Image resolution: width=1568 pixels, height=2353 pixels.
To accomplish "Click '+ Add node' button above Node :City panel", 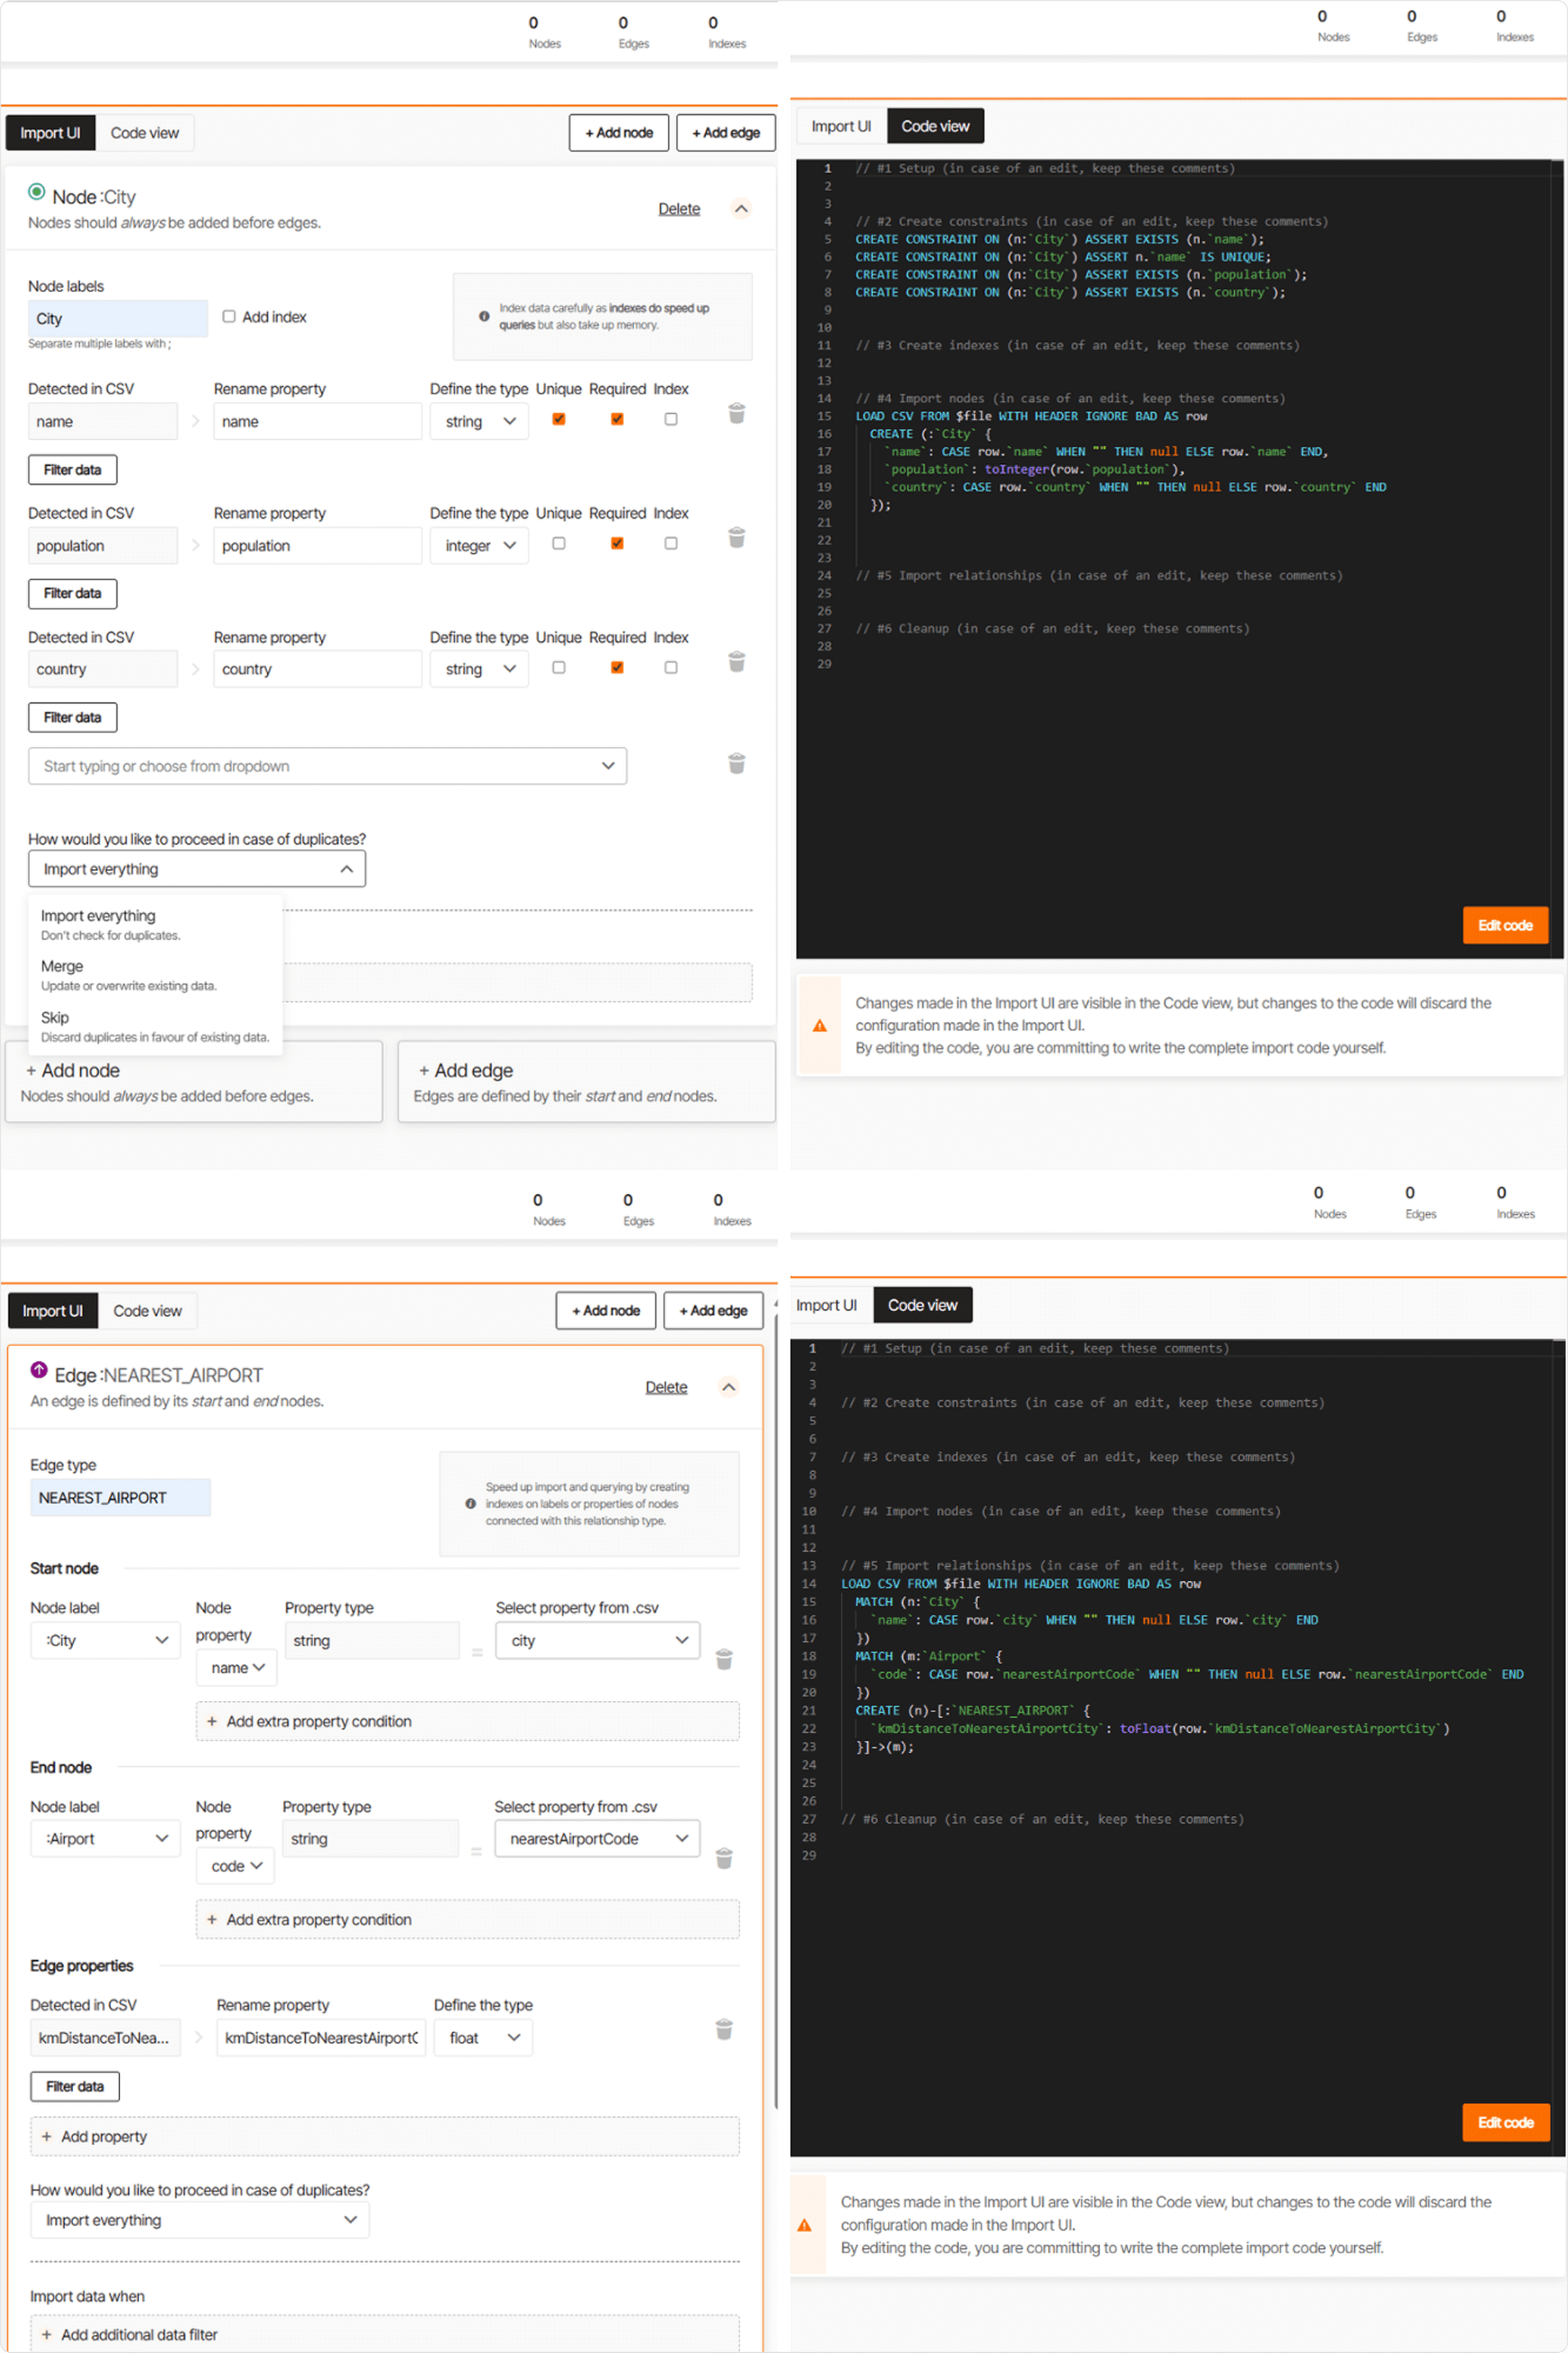I will (619, 133).
